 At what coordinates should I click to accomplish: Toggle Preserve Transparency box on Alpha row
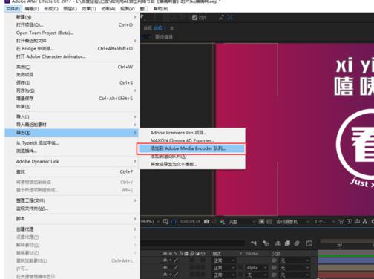pos(240,268)
